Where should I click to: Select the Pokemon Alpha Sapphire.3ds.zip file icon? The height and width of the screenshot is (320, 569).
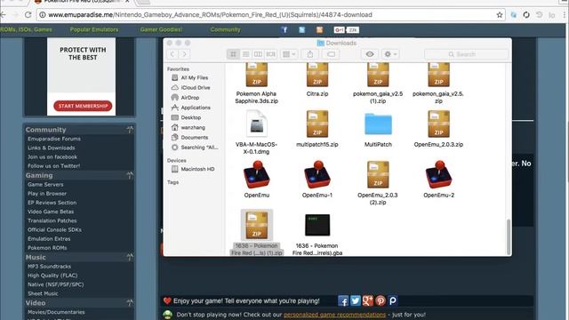tap(257, 75)
